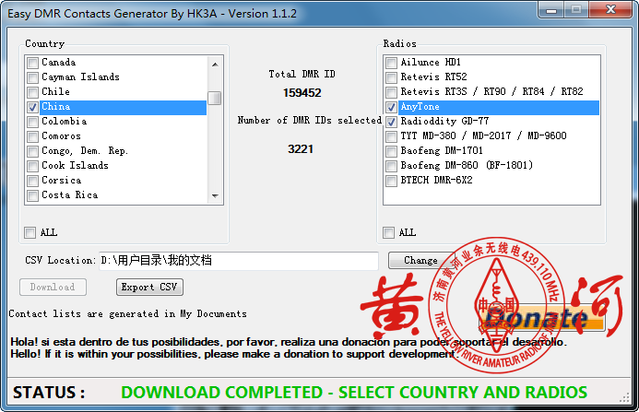Viewport: 639px width, 412px height.
Task: Check Retevis RT3S / RT90 / RT84 / RT82
Action: click(x=391, y=92)
